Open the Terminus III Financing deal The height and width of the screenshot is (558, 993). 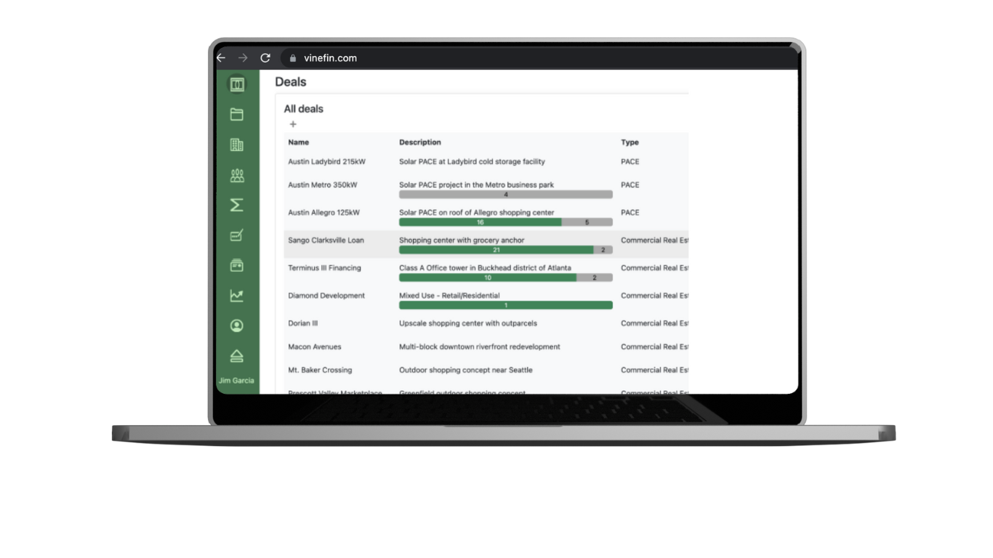(x=324, y=268)
